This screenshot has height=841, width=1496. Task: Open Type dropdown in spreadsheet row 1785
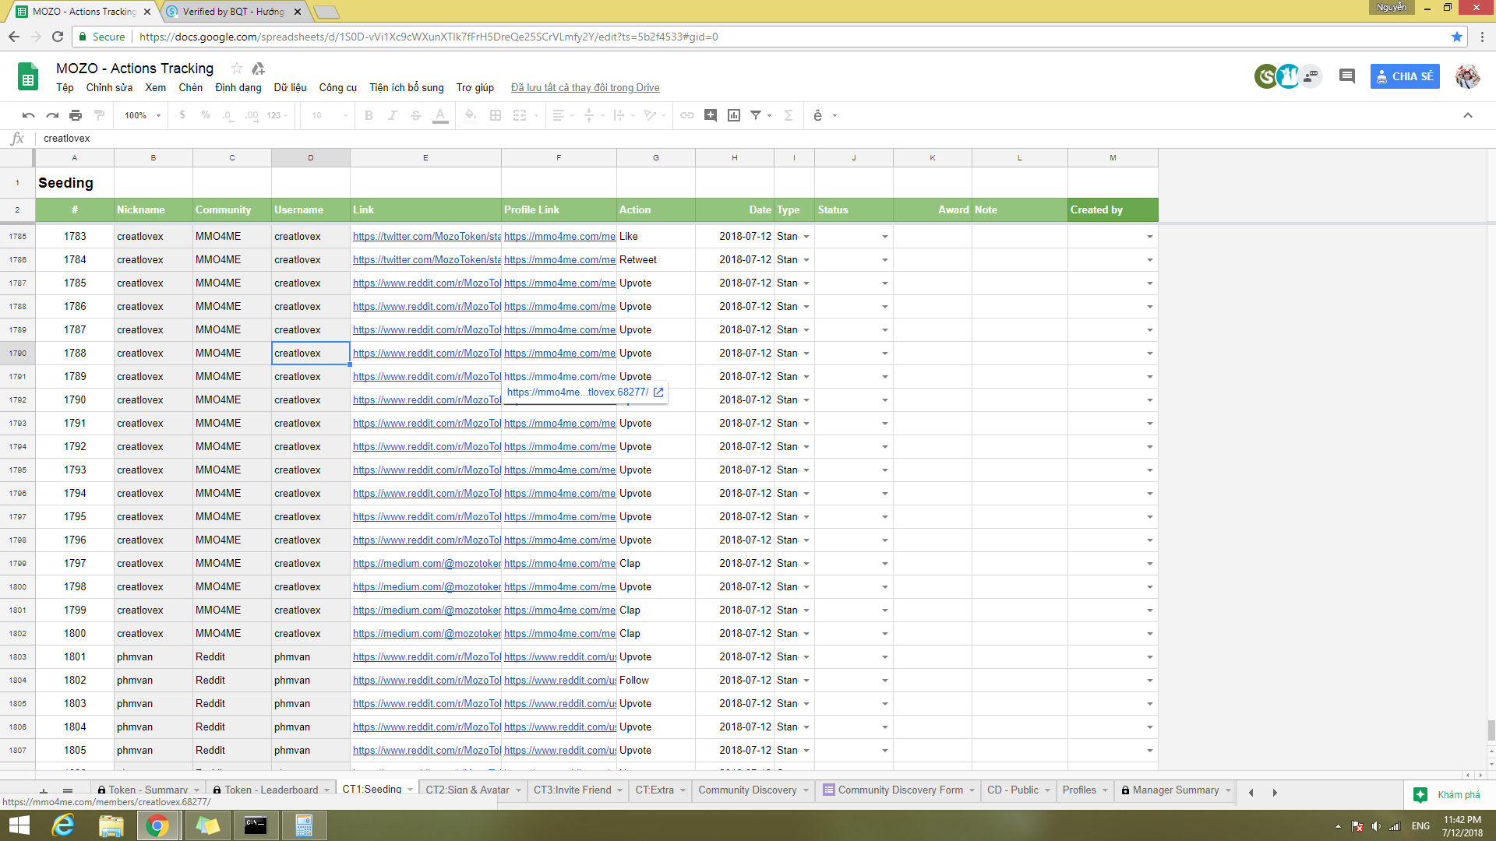(806, 237)
